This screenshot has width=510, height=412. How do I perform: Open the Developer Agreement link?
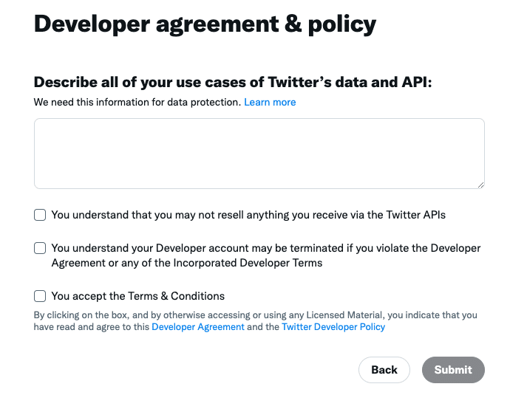(x=198, y=326)
